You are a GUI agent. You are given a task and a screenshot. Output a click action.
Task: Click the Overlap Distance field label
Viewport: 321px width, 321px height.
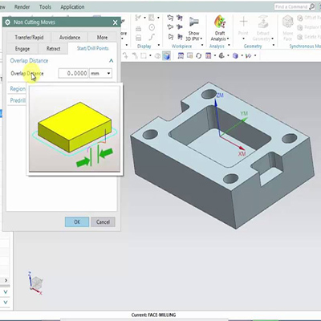coord(27,73)
